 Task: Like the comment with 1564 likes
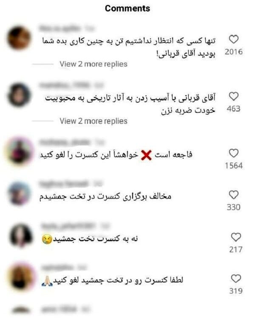[233, 153]
